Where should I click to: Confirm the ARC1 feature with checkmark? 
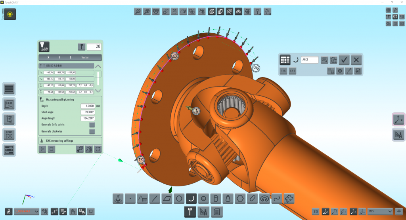[344, 60]
